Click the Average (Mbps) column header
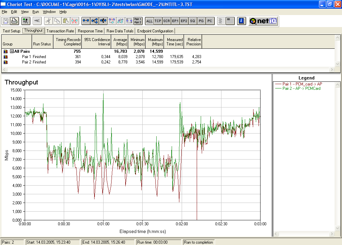The height and width of the screenshot is (245, 342). (120, 42)
